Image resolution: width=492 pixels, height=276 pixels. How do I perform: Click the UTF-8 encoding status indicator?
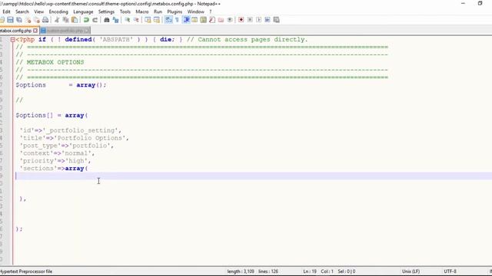450,271
